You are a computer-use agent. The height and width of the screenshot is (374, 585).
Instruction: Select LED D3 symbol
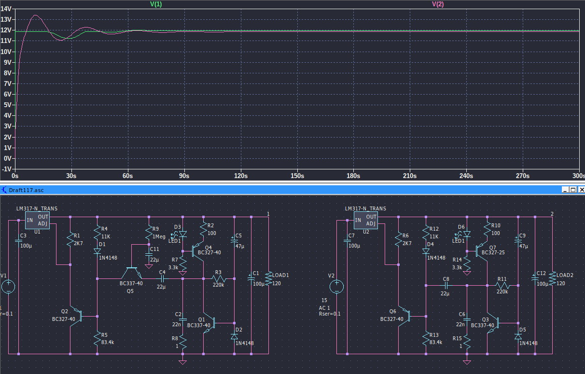click(x=182, y=234)
